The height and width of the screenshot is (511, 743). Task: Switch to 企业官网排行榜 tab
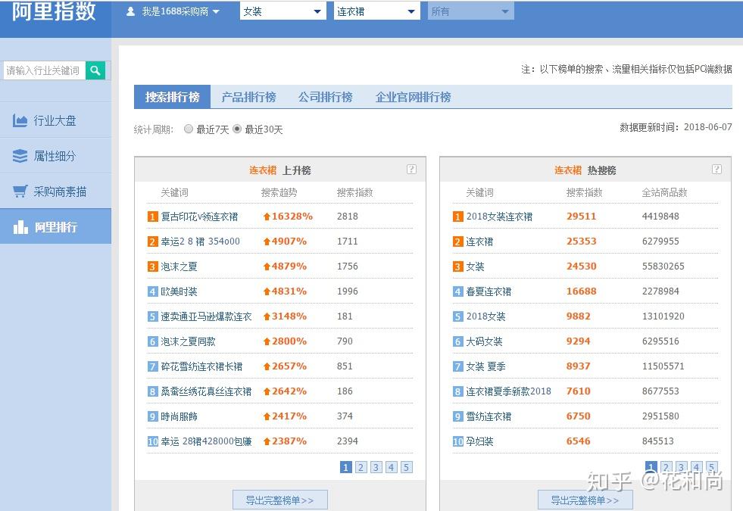pyautogui.click(x=413, y=97)
